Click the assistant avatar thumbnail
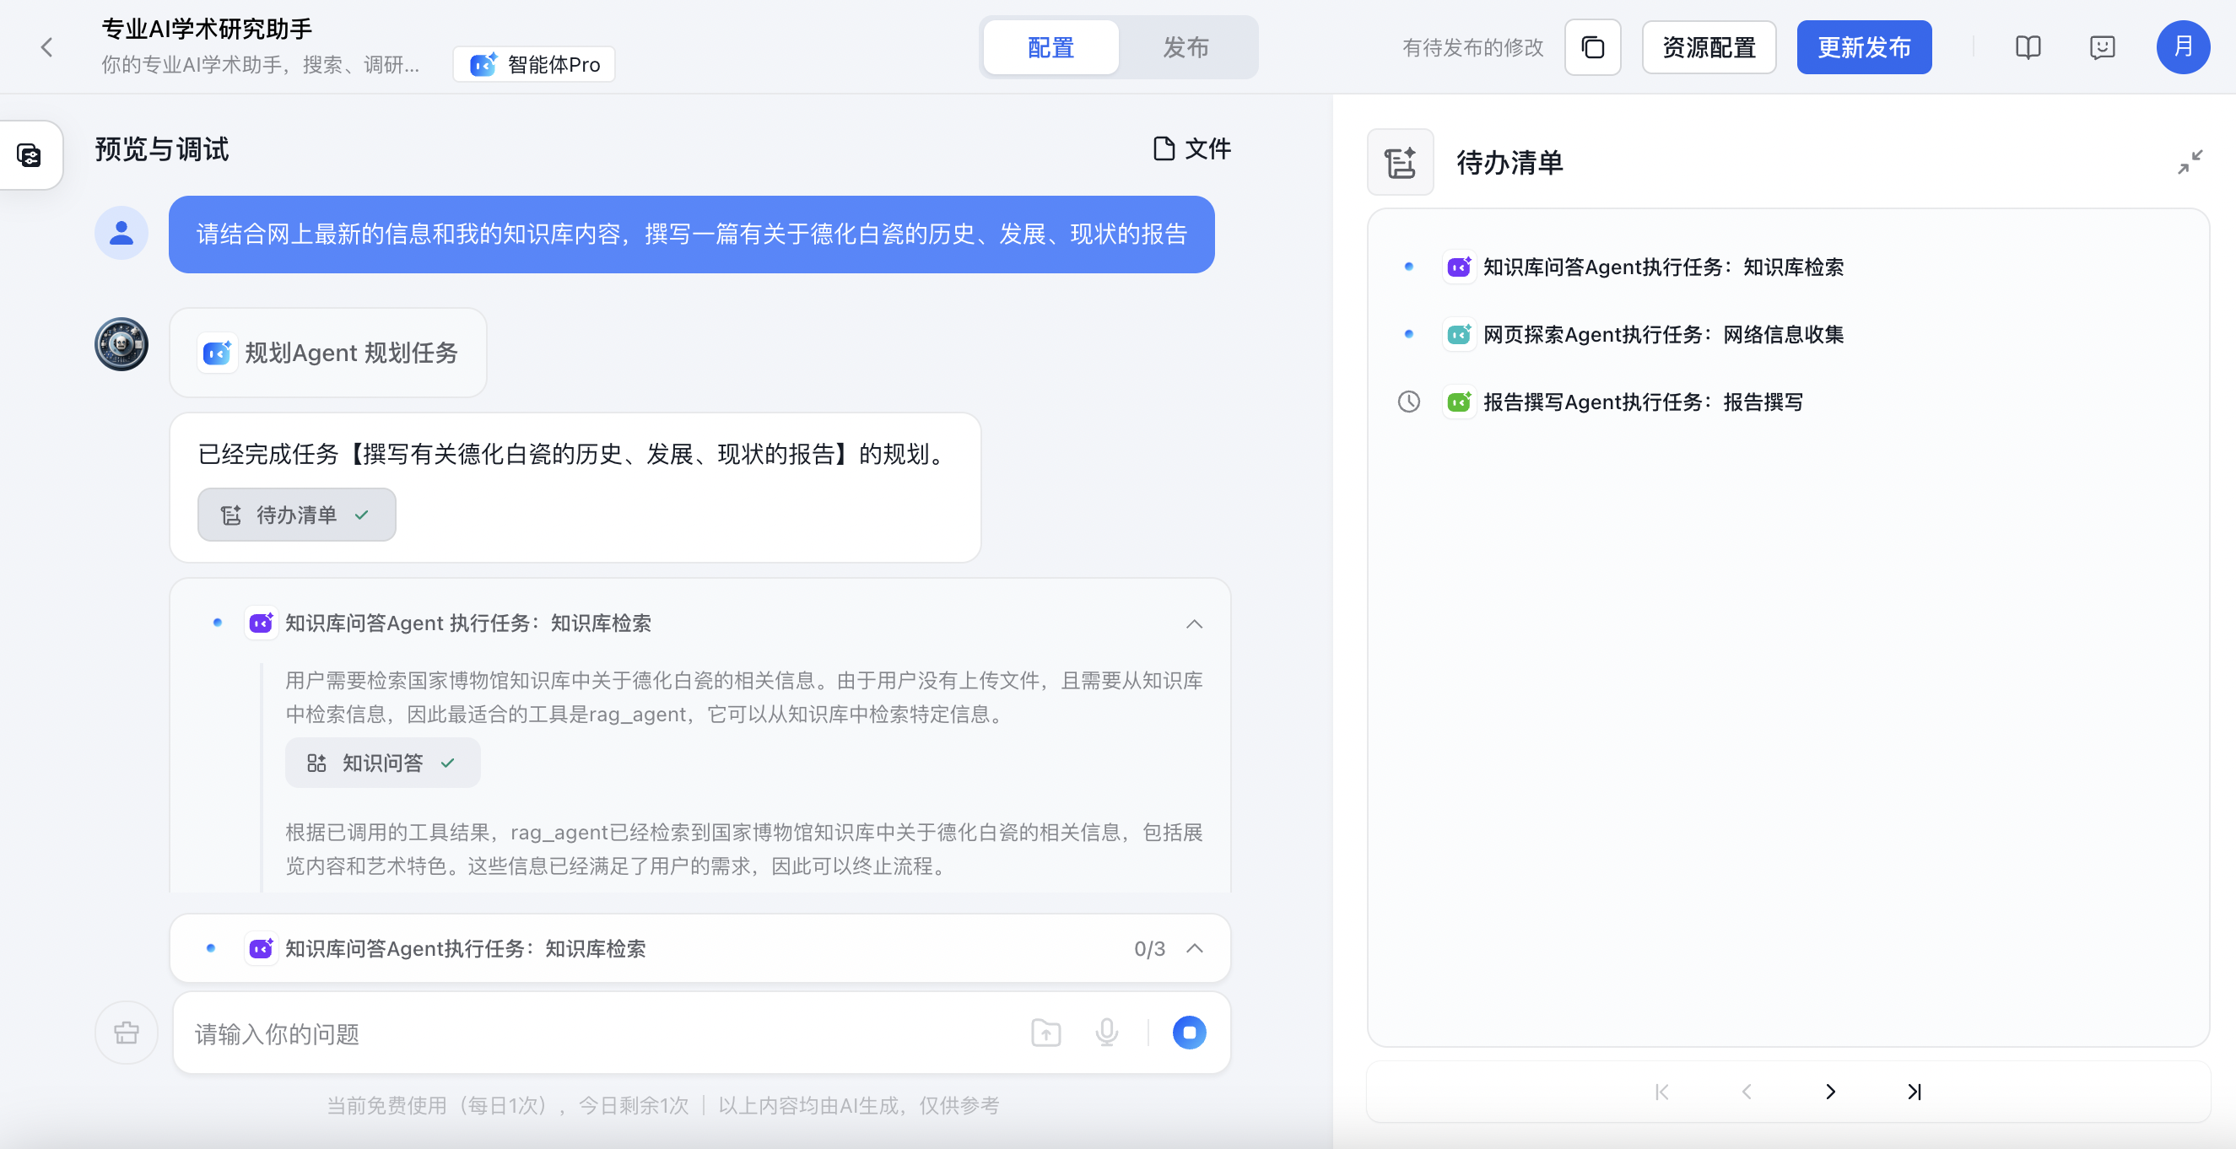The width and height of the screenshot is (2236, 1149). [x=122, y=343]
